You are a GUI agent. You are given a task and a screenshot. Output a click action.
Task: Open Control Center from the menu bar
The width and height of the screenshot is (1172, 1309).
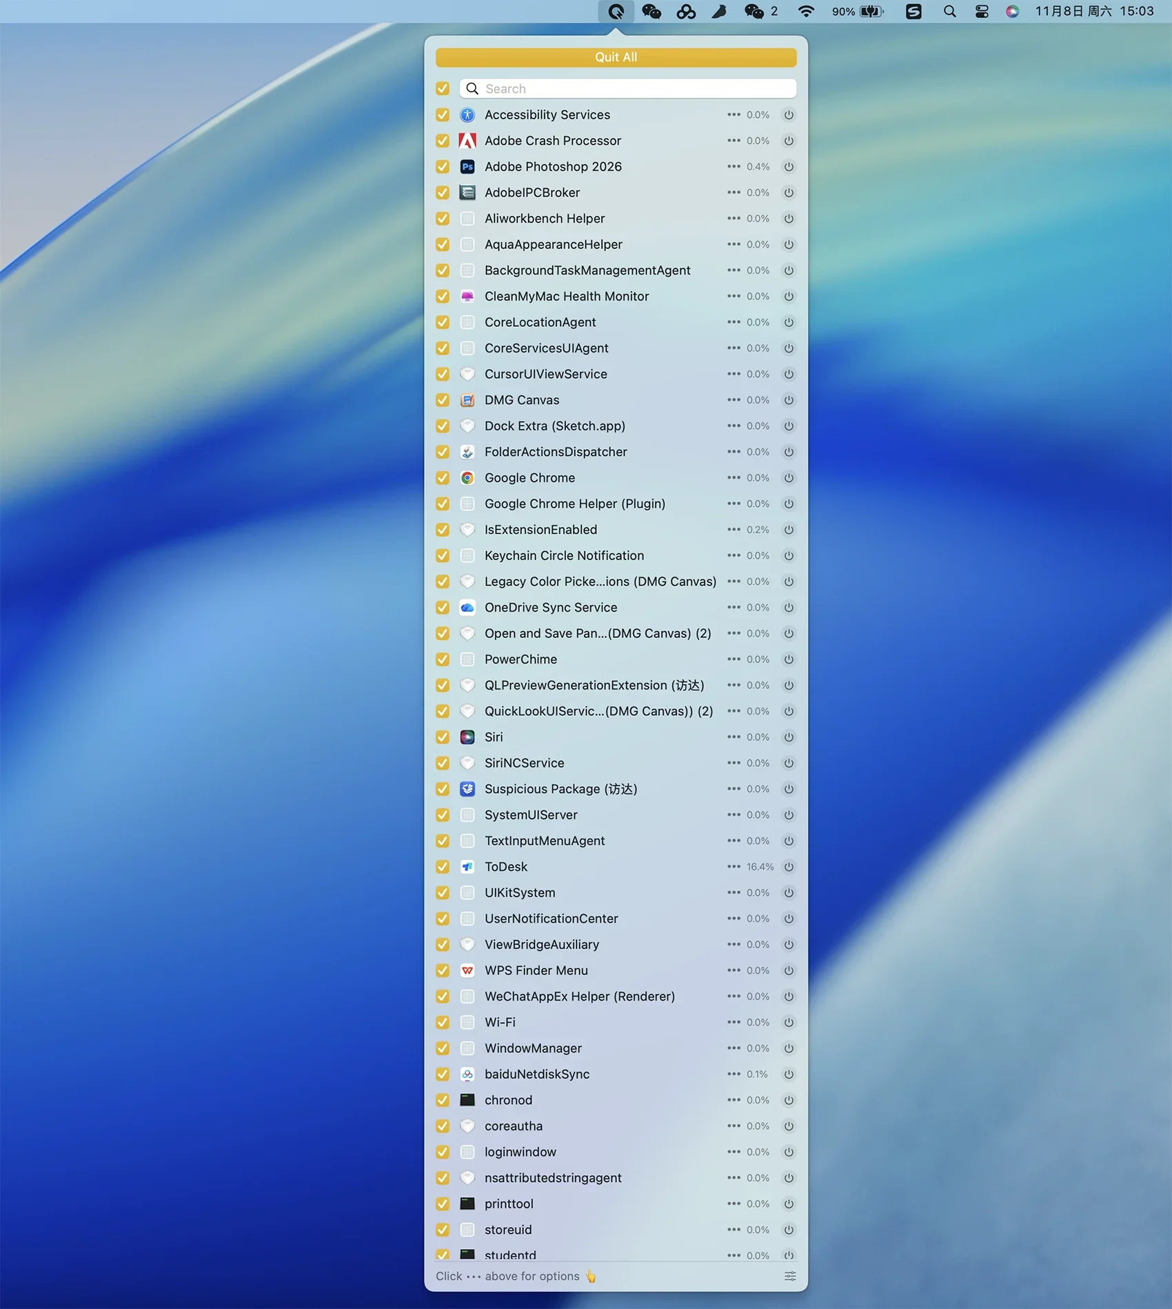point(982,12)
